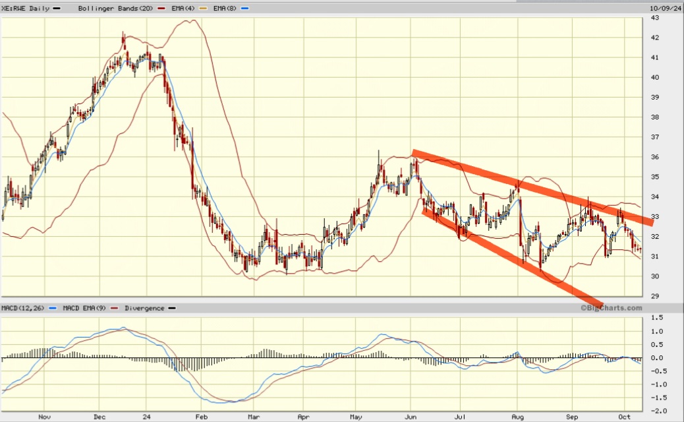The image size is (684, 422).
Task: Click the EMA(8) blue color swatch
Action: 246,8
